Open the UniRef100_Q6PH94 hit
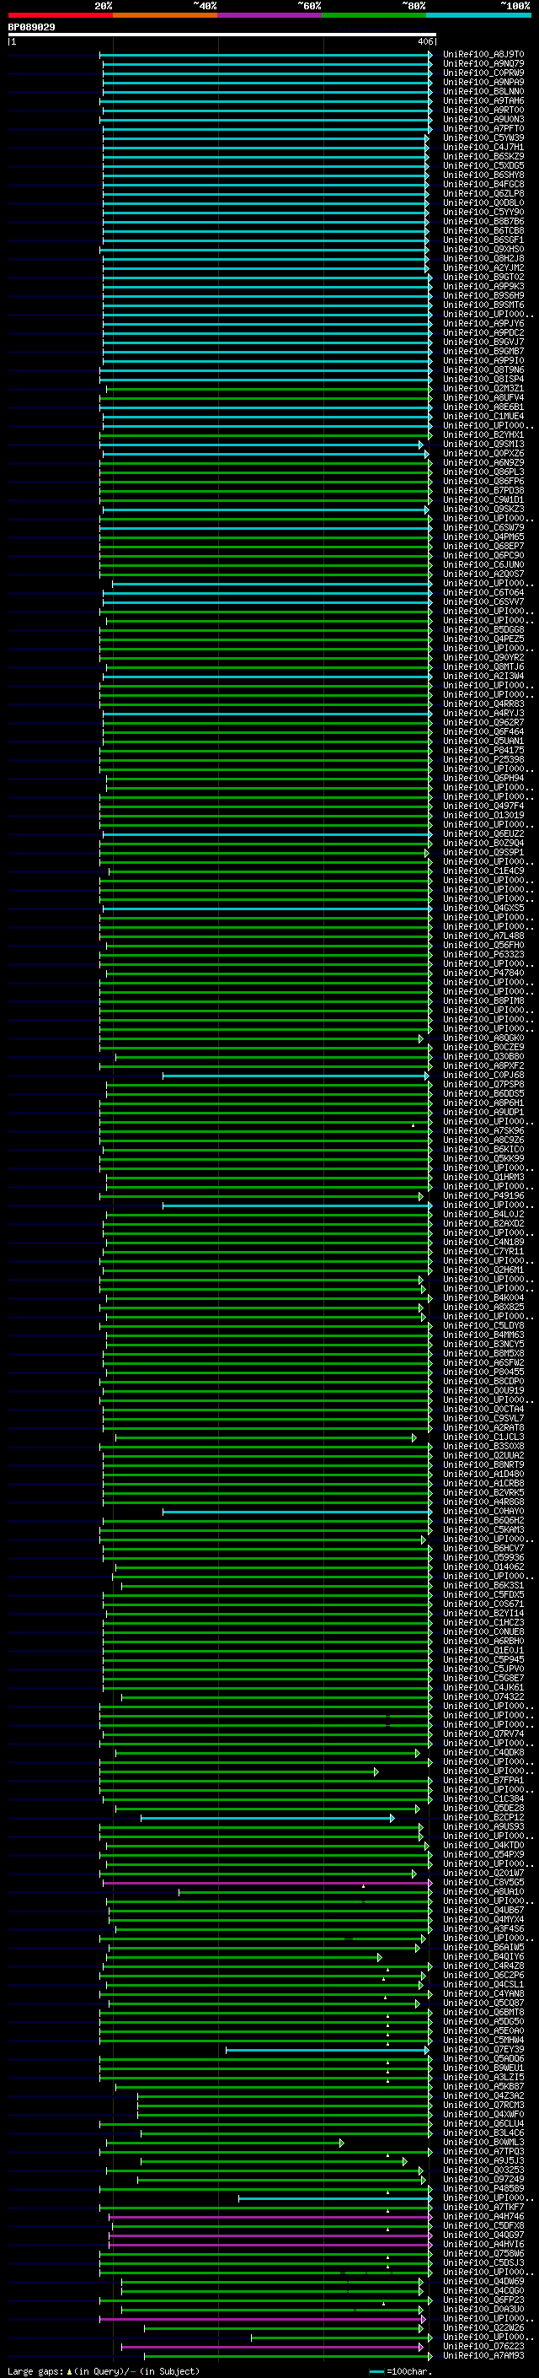The width and height of the screenshot is (539, 2378). tap(483, 779)
